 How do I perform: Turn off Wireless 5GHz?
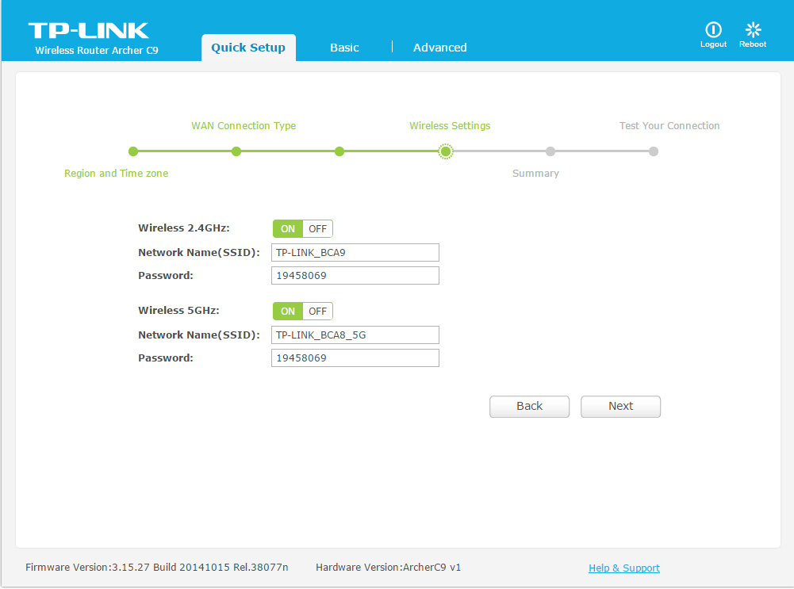point(317,312)
